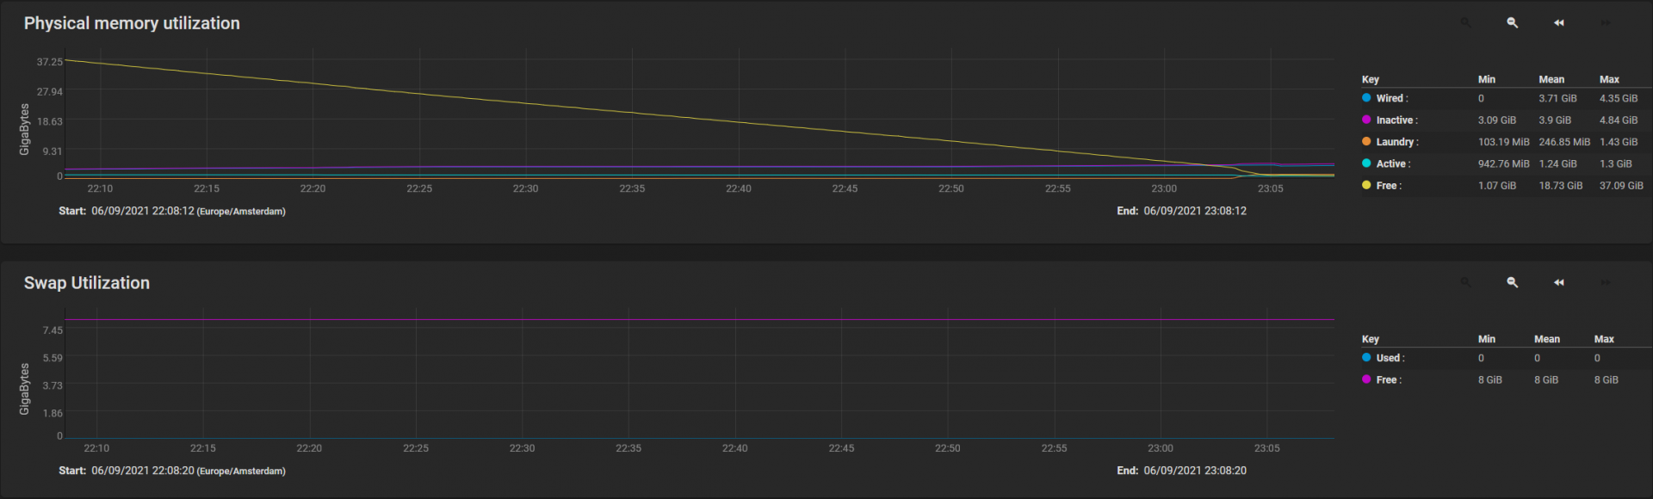Step forward in Swap Utilization timeline
Image resolution: width=1653 pixels, height=499 pixels.
[1606, 283]
